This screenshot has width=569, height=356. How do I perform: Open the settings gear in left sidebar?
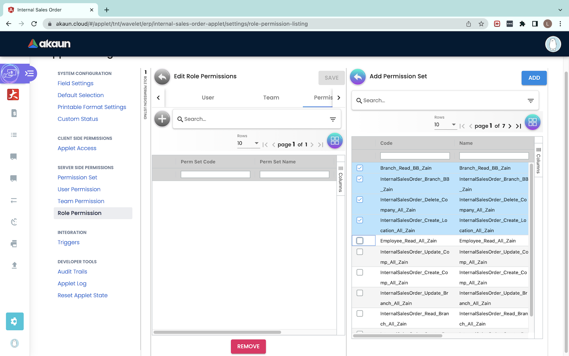pyautogui.click(x=15, y=321)
